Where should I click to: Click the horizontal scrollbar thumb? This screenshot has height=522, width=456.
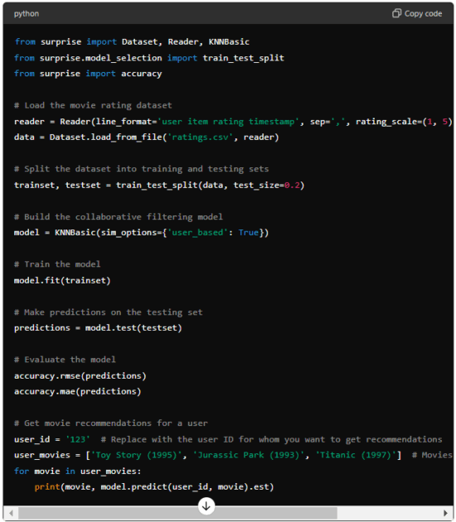pyautogui.click(x=177, y=513)
